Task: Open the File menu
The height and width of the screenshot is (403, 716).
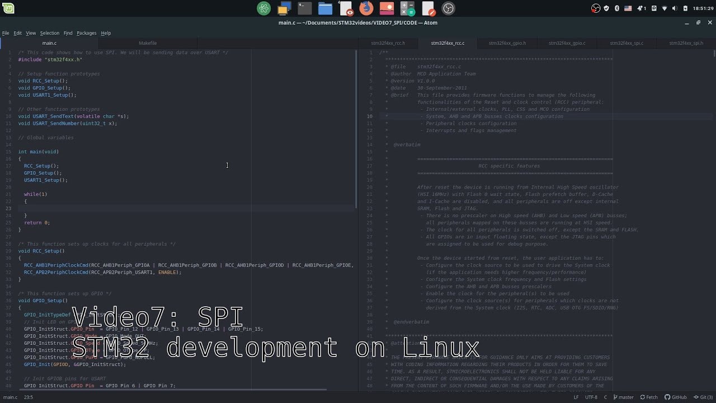Action: point(6,33)
